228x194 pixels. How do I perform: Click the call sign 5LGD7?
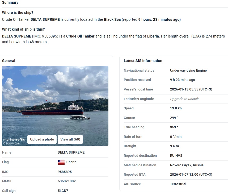click(63, 191)
